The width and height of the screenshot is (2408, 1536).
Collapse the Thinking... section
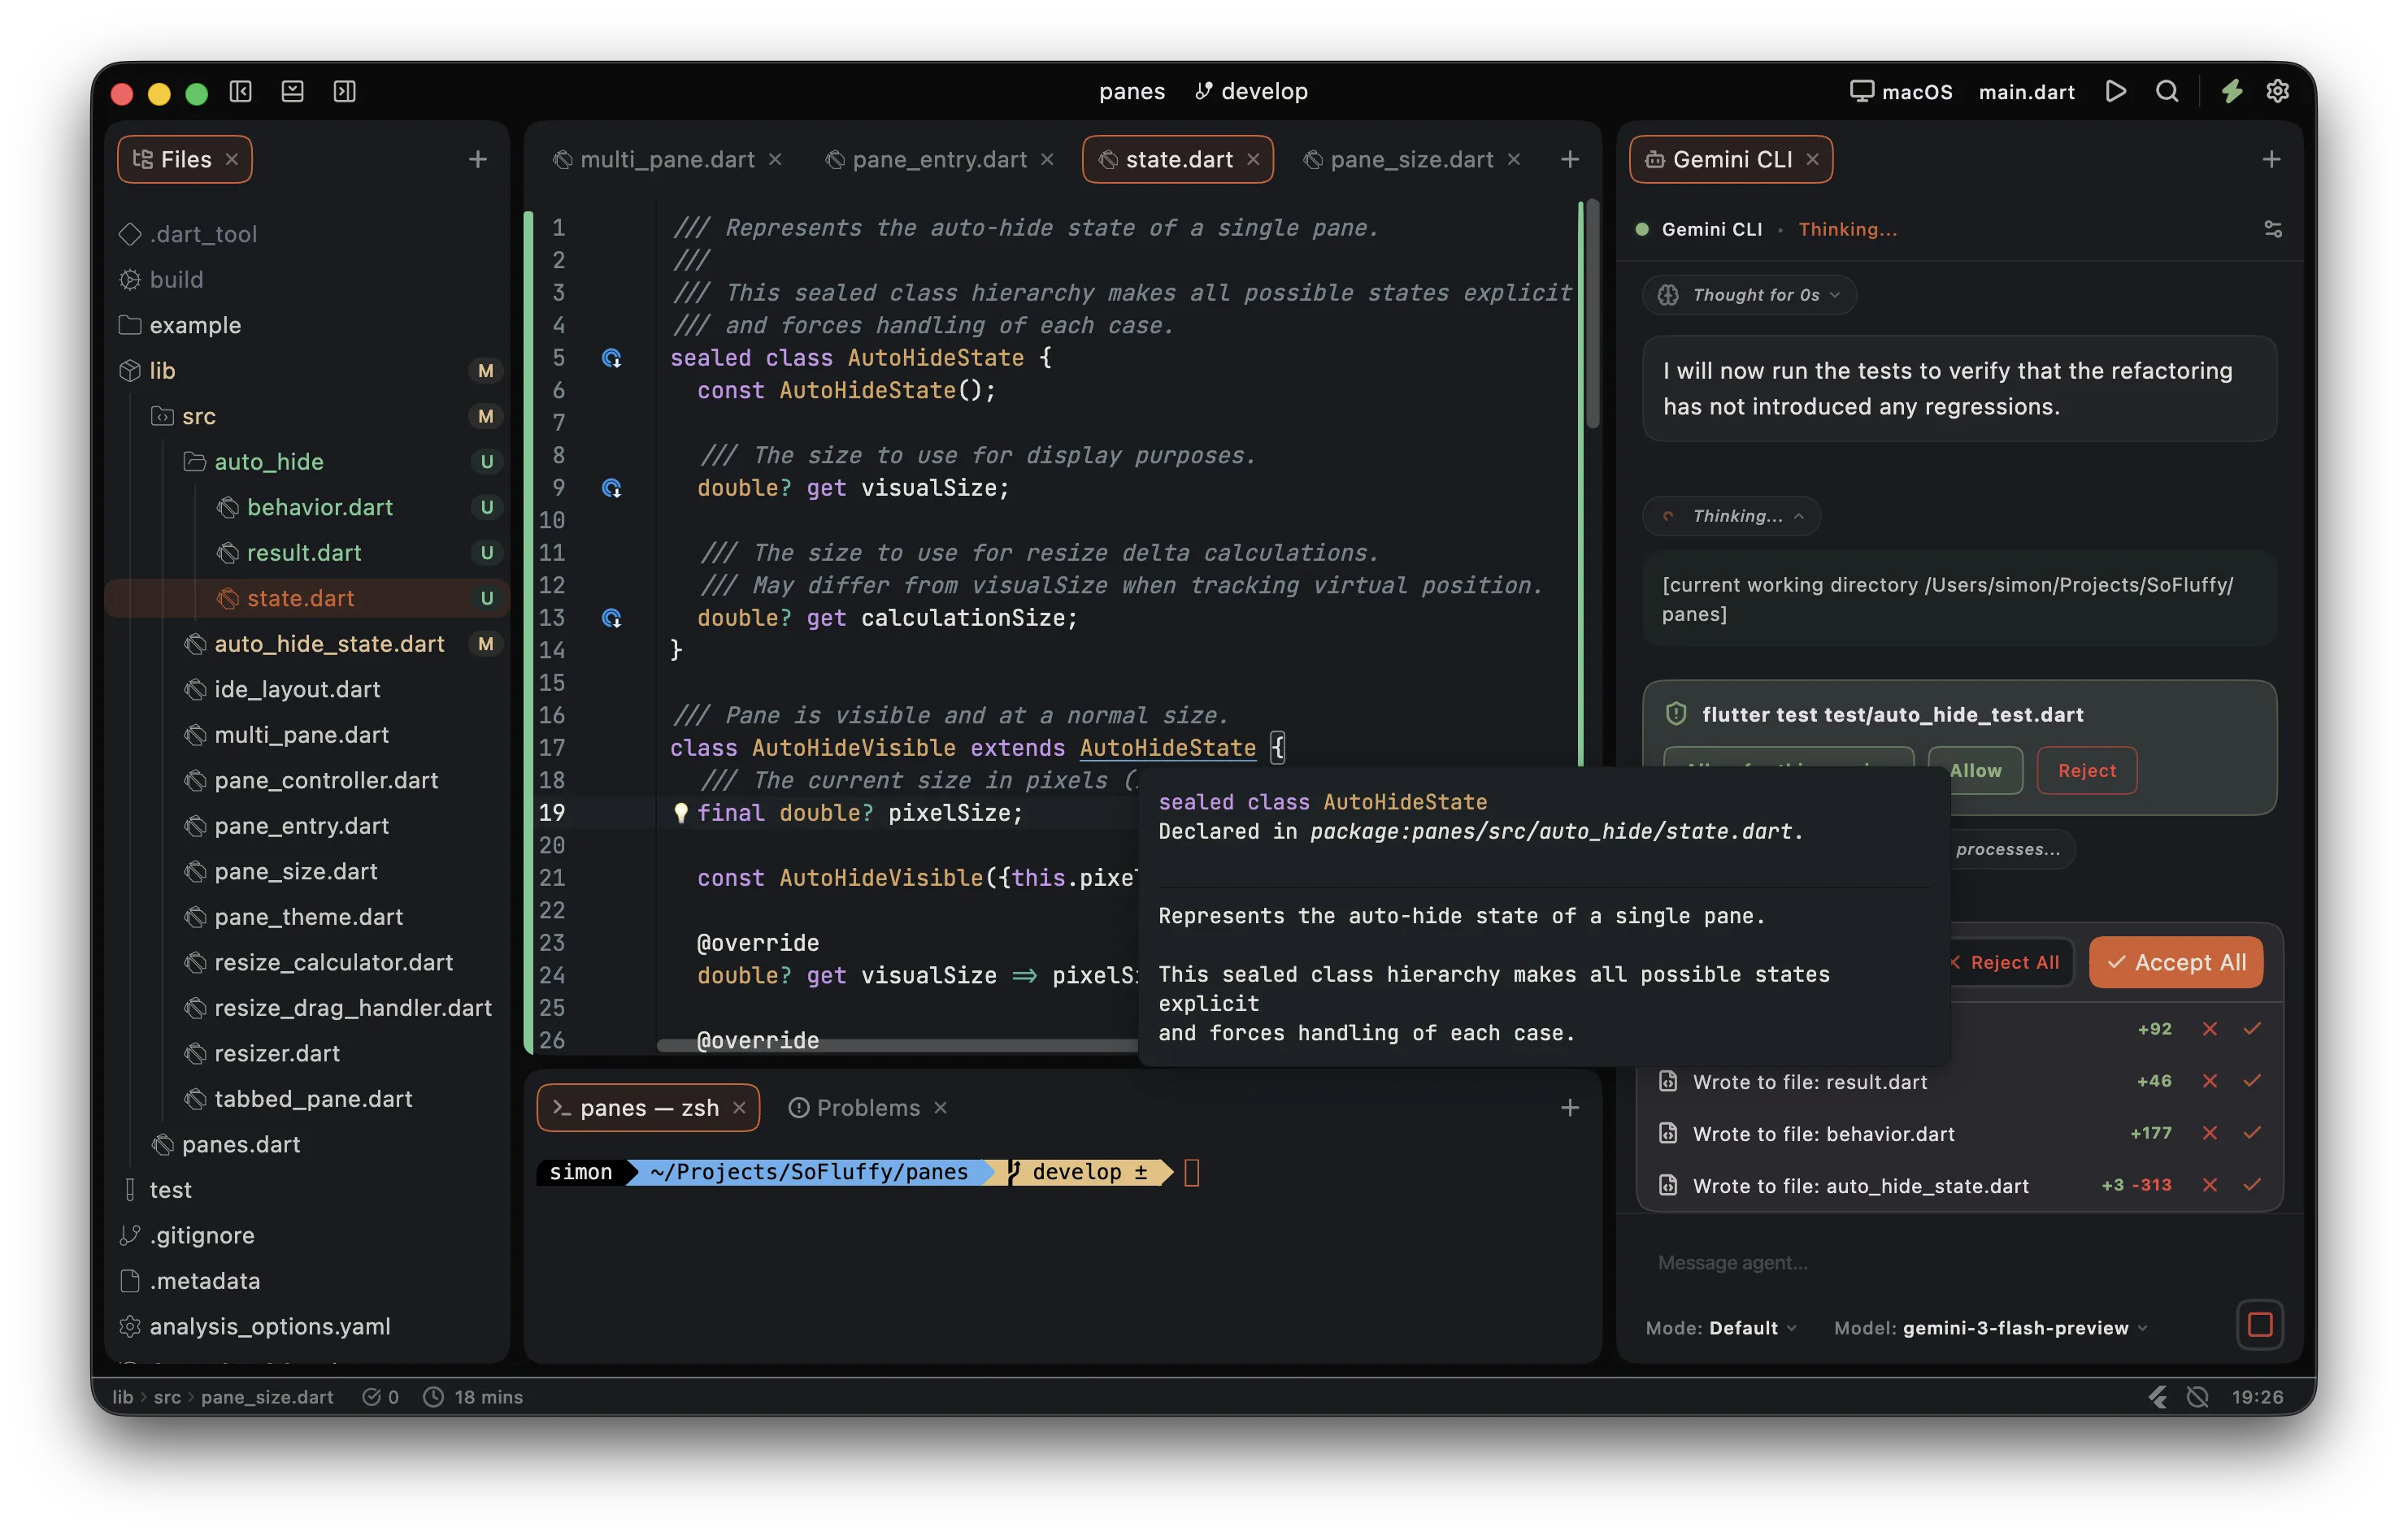[x=1731, y=516]
